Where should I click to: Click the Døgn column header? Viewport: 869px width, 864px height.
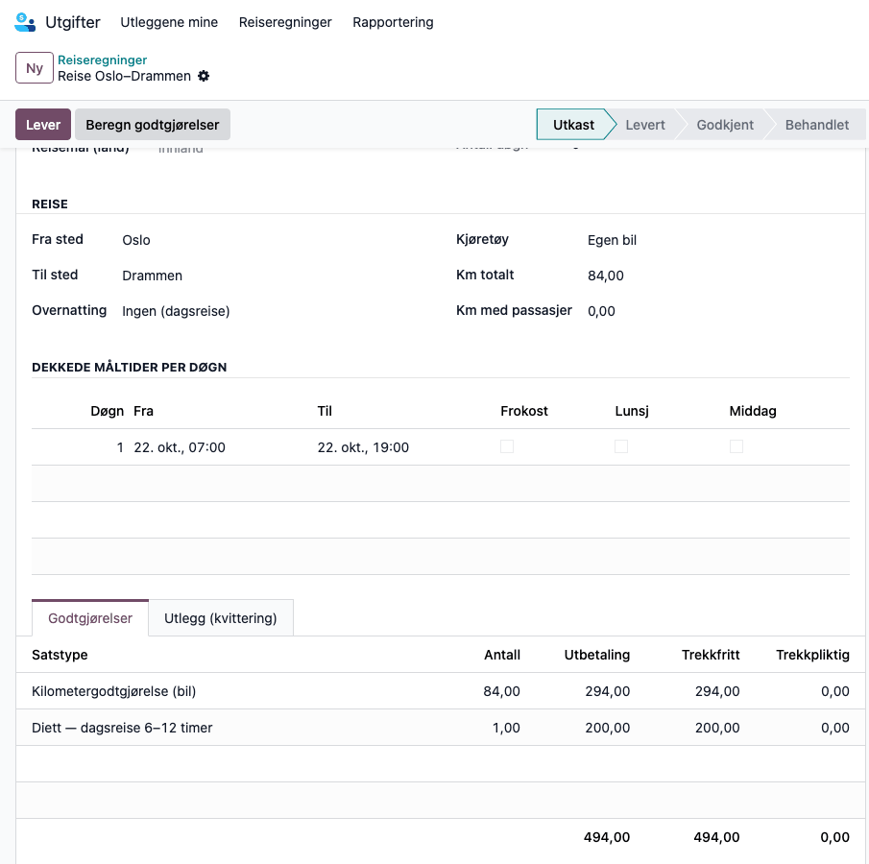click(x=107, y=411)
